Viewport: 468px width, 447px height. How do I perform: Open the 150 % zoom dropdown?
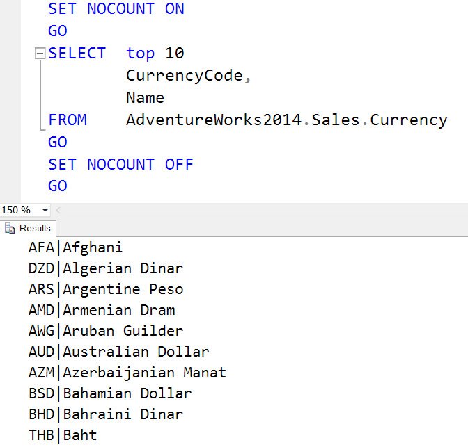(45, 211)
